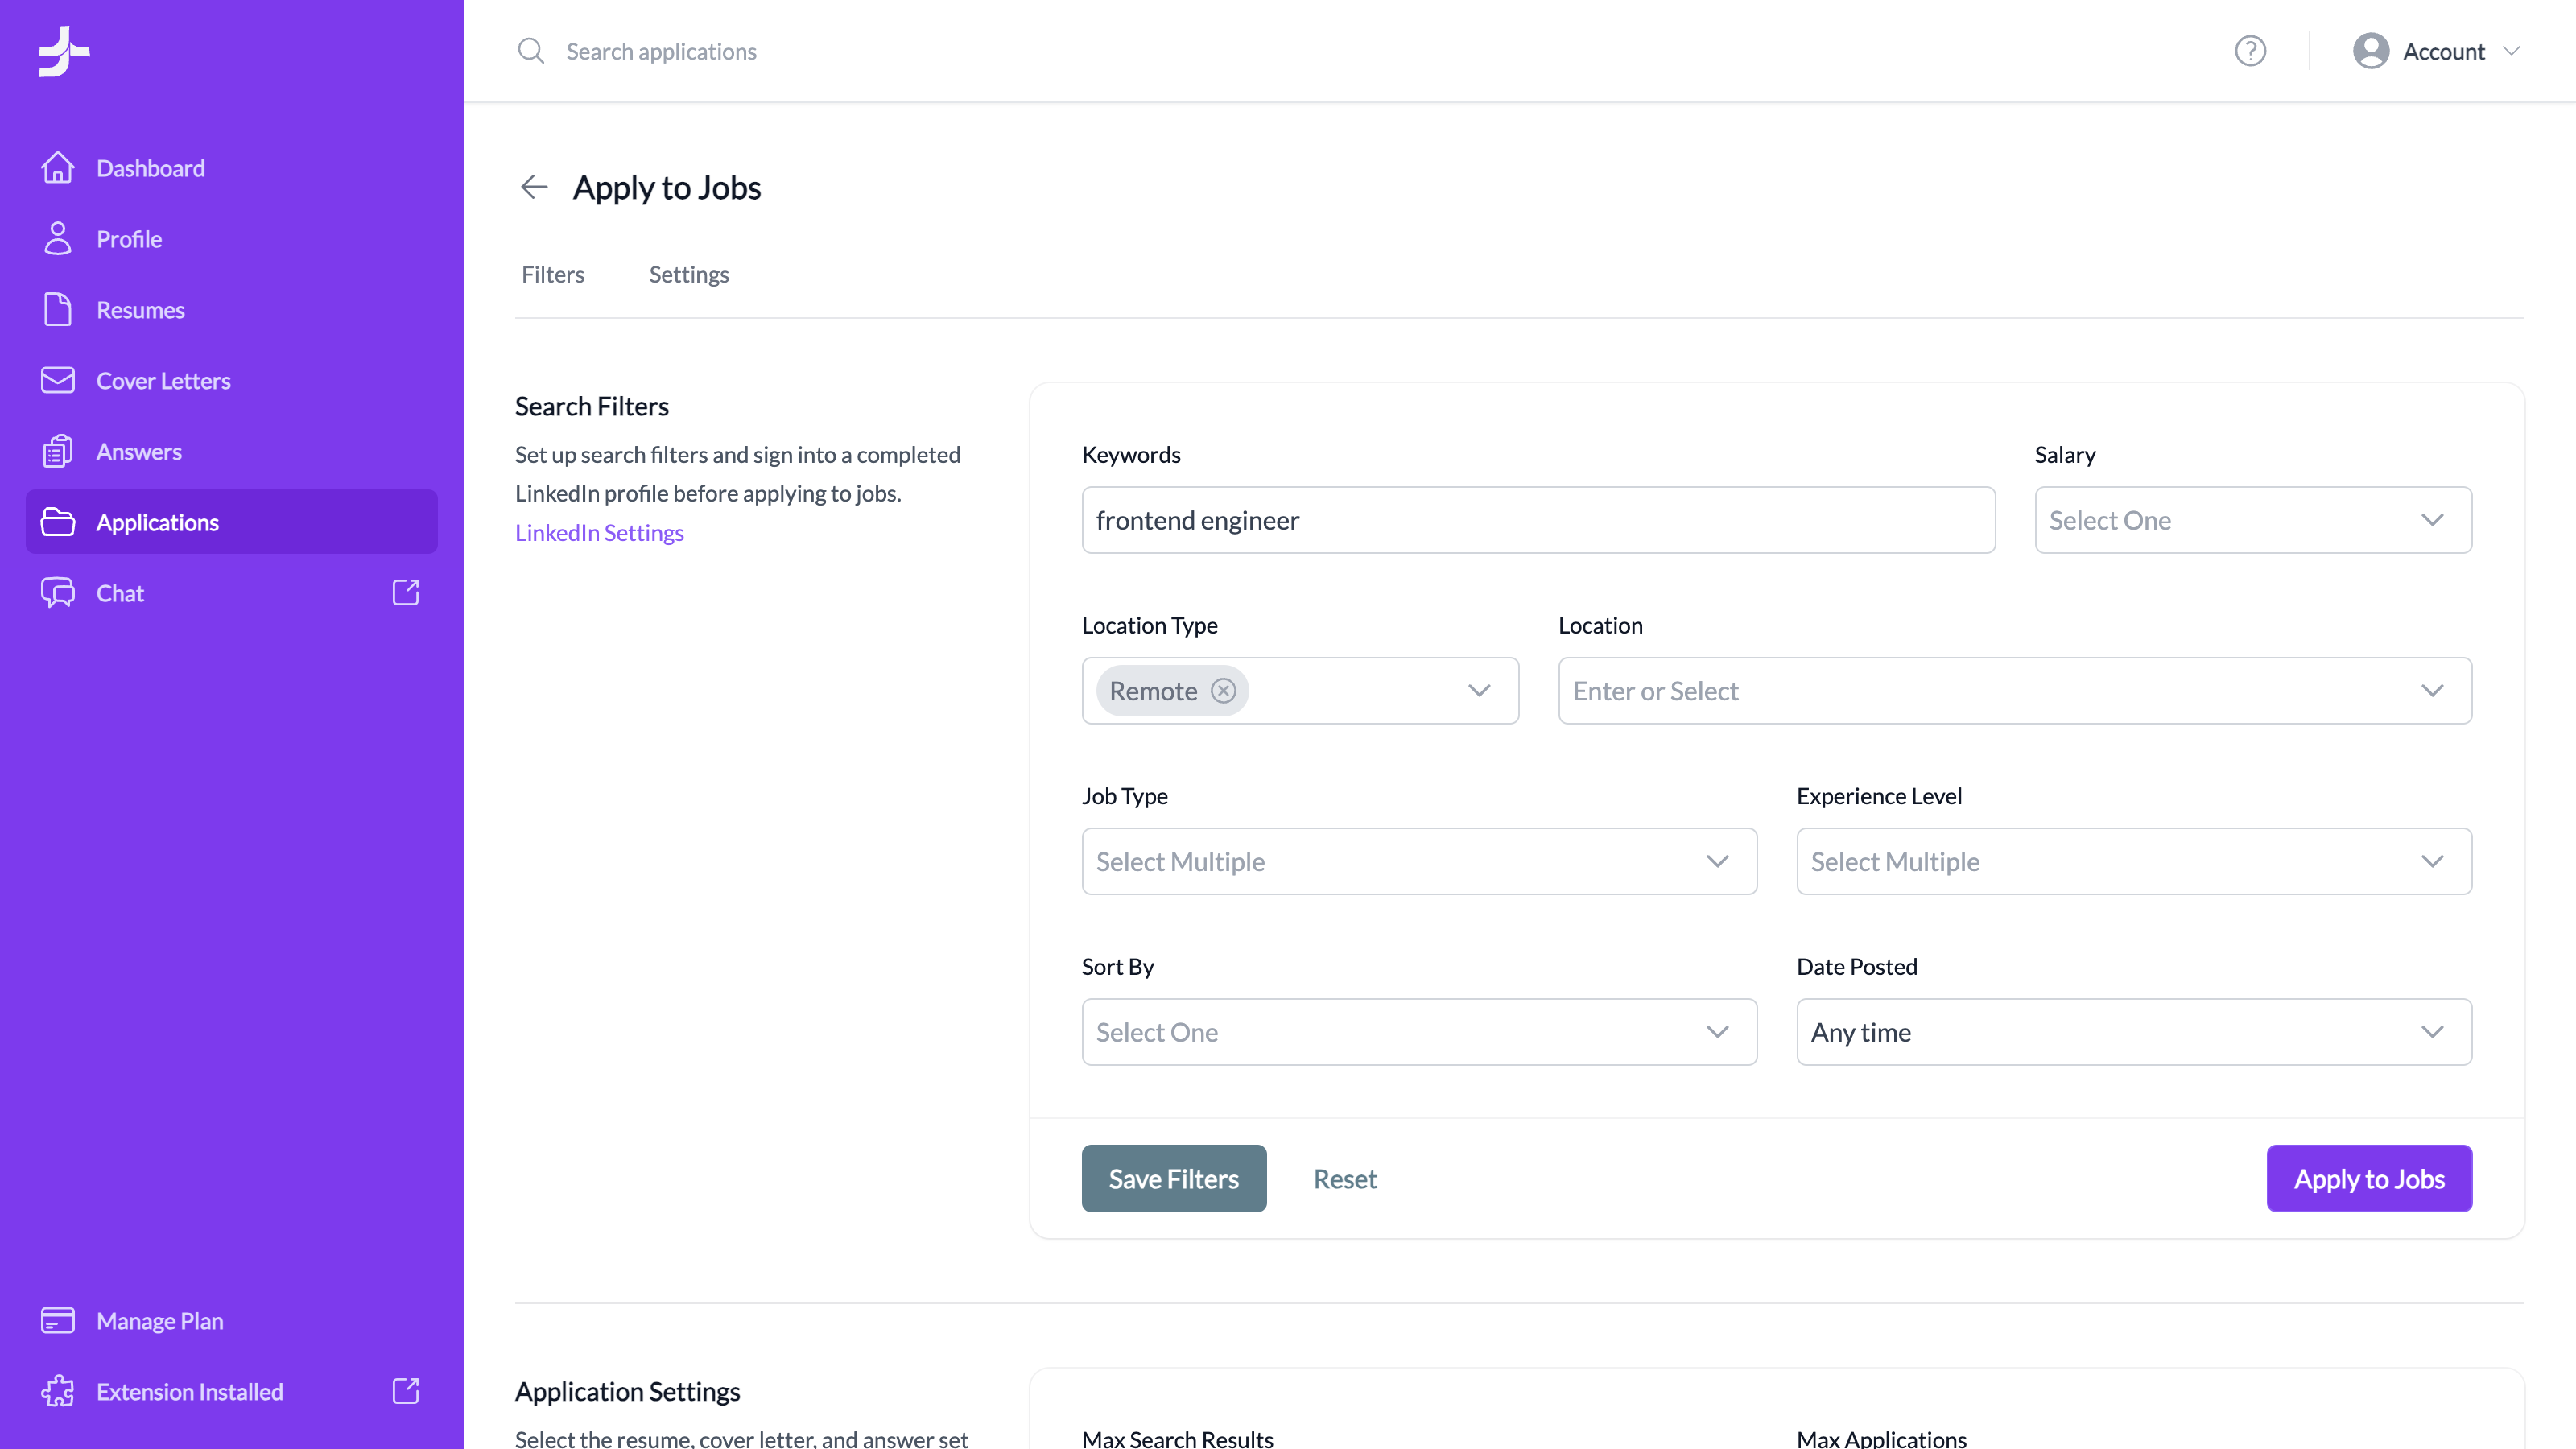Open the Job Type multi-select
This screenshot has height=1449, width=2576.
1419,861
